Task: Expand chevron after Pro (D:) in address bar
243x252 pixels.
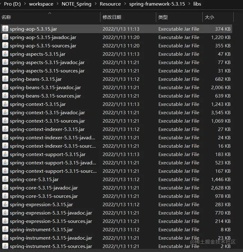Action: [x=25, y=4]
